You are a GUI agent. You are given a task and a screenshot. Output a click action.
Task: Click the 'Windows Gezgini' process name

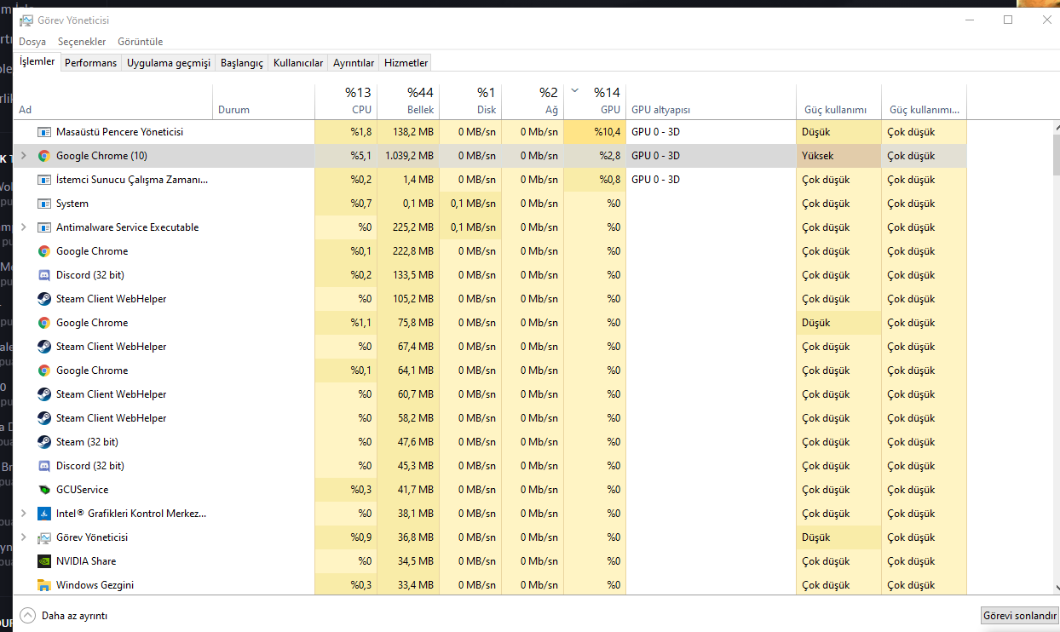[95, 585]
